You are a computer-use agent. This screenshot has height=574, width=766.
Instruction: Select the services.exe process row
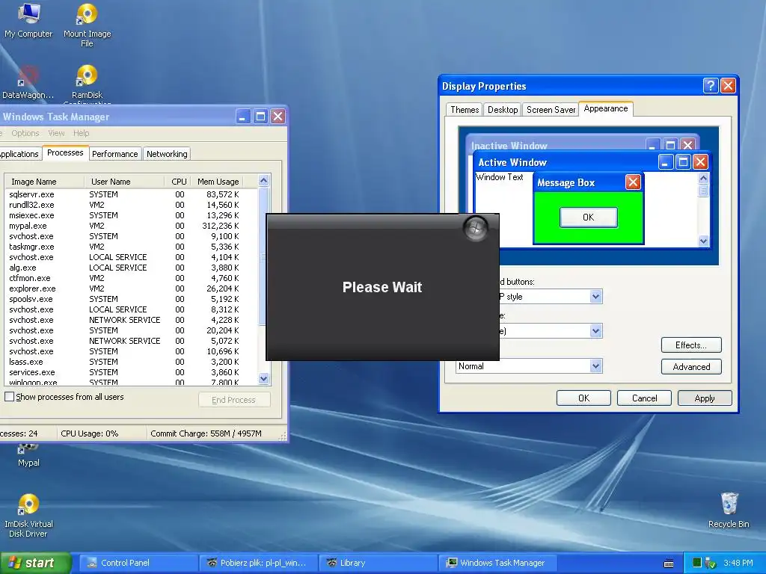(x=131, y=372)
